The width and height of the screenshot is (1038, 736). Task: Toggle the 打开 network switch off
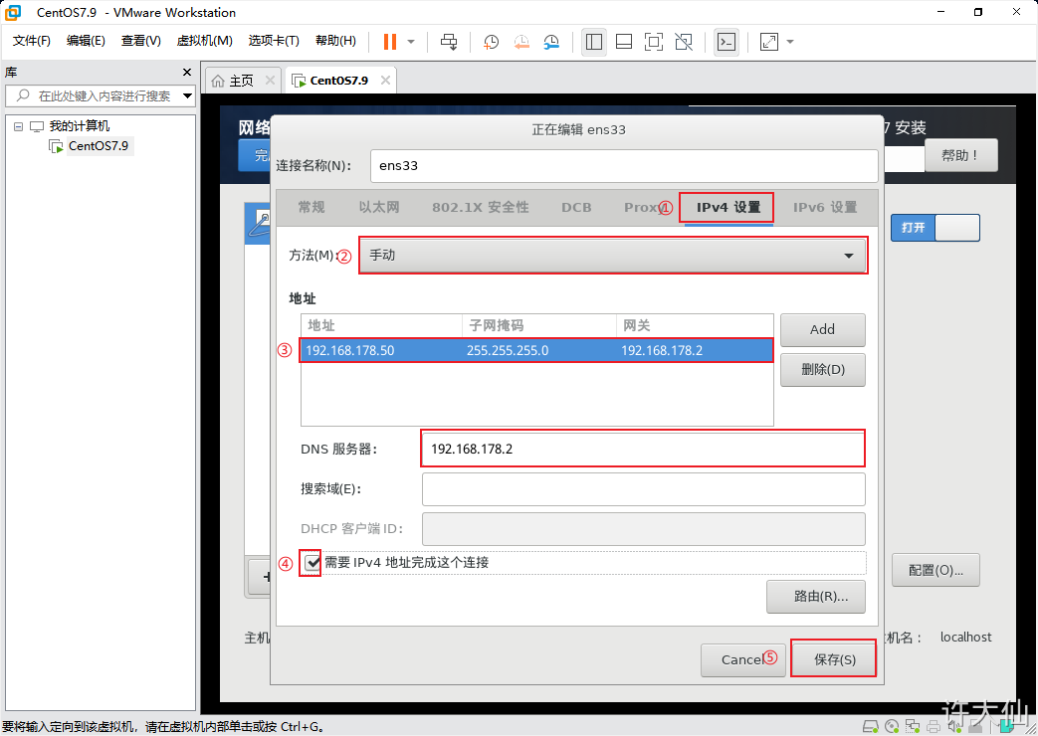click(x=934, y=228)
